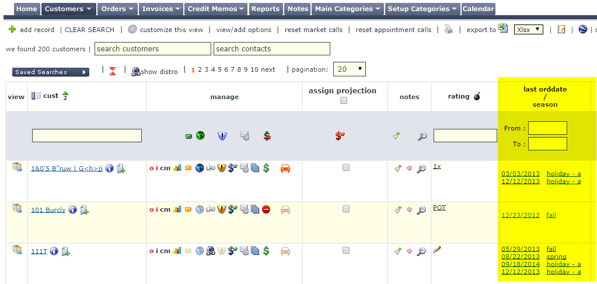Click the CLEAR SEARCH link

[89, 30]
